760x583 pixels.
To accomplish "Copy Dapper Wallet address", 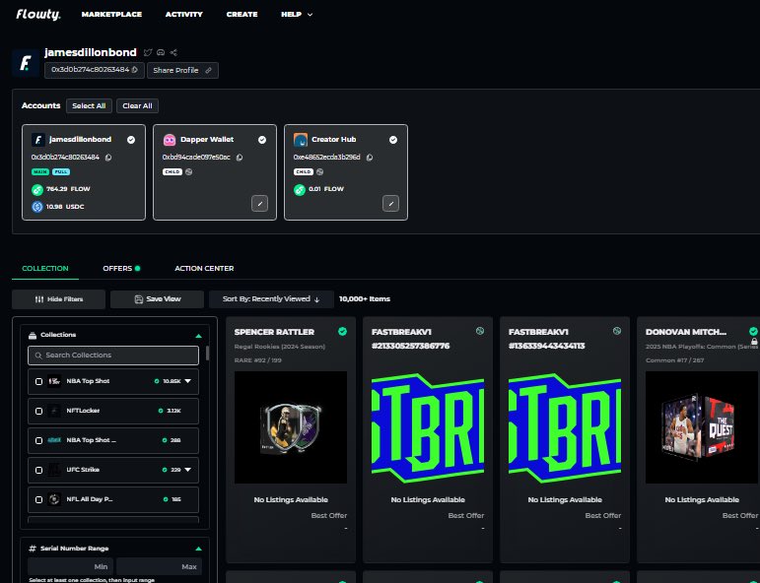I will (240, 158).
